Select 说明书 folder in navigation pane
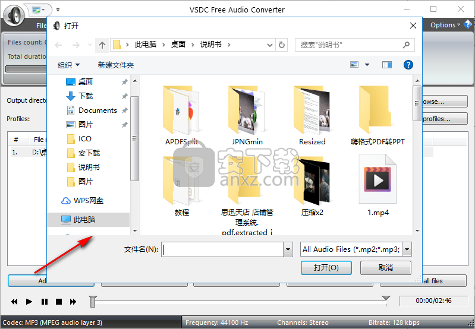The image size is (475, 329). [x=89, y=167]
